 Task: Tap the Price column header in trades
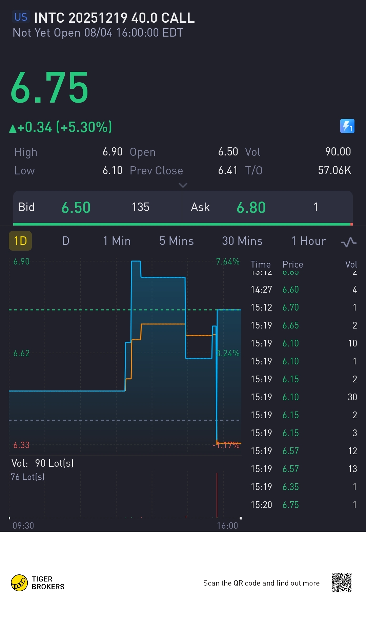point(293,264)
